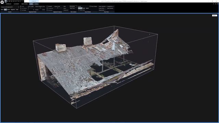Select the TOOLS ribbon tab

[x=36, y=4]
